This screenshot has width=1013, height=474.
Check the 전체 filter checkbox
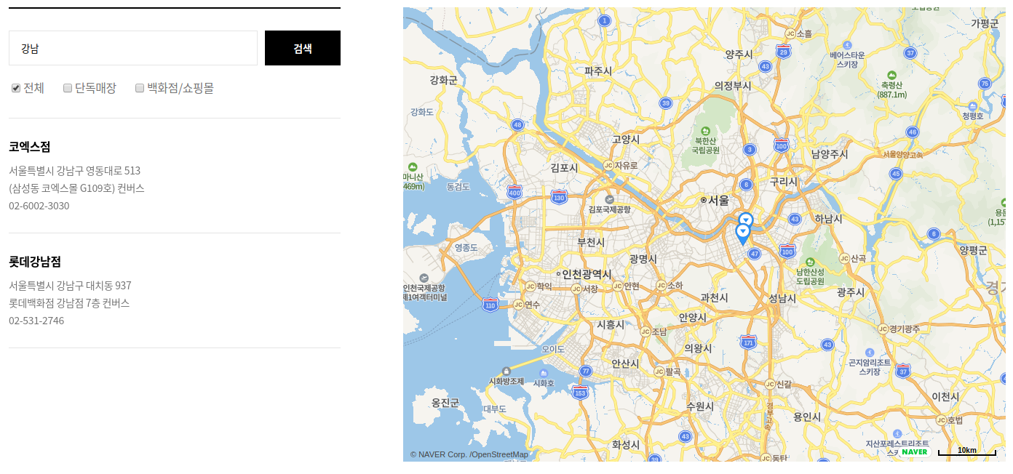pos(16,88)
